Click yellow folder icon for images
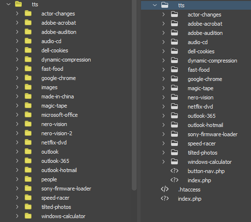Screen dimensions: 251x222 pyautogui.click(x=28, y=87)
